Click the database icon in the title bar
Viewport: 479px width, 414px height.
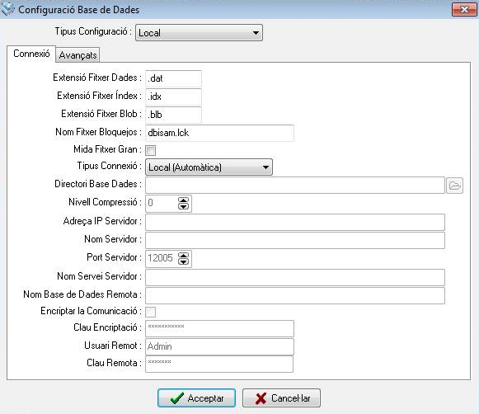click(x=7, y=9)
